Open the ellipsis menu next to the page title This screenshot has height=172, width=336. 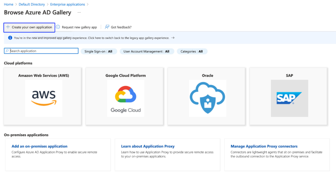79,12
